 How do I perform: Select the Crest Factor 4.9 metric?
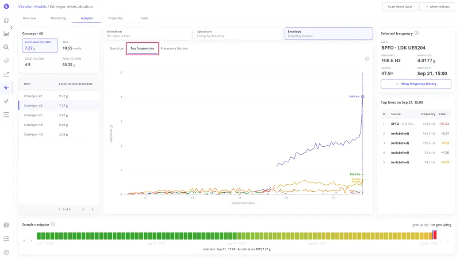40,62
